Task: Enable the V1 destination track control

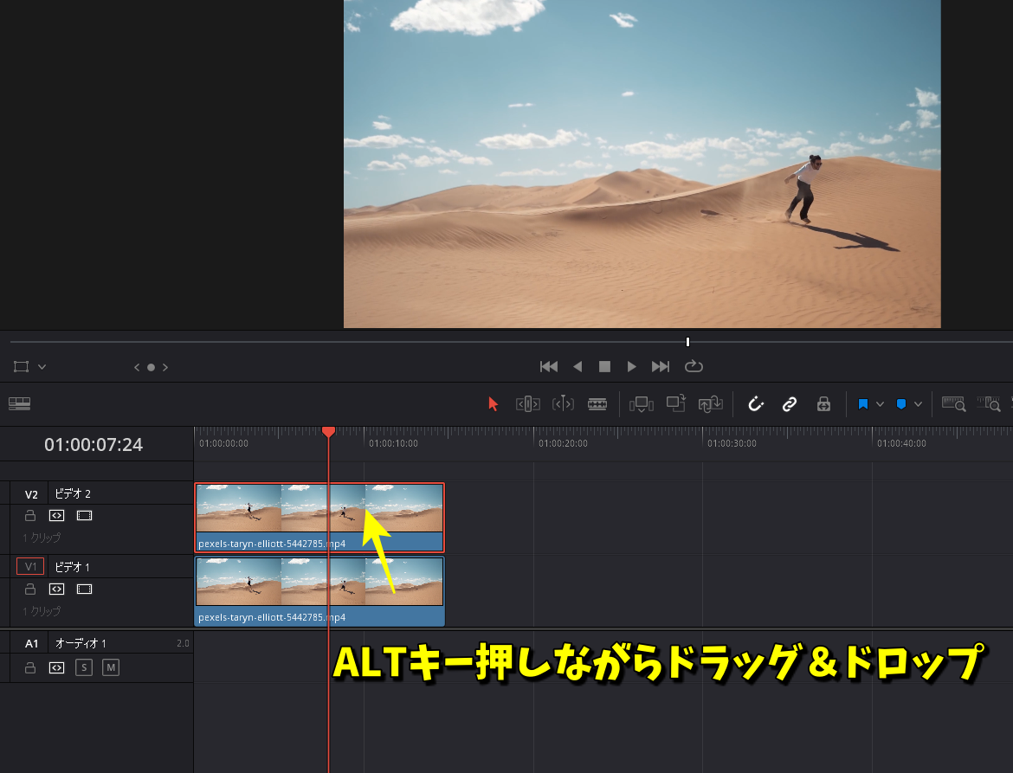Action: [29, 566]
